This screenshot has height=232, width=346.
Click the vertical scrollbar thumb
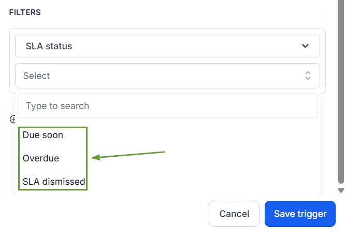pyautogui.click(x=341, y=92)
